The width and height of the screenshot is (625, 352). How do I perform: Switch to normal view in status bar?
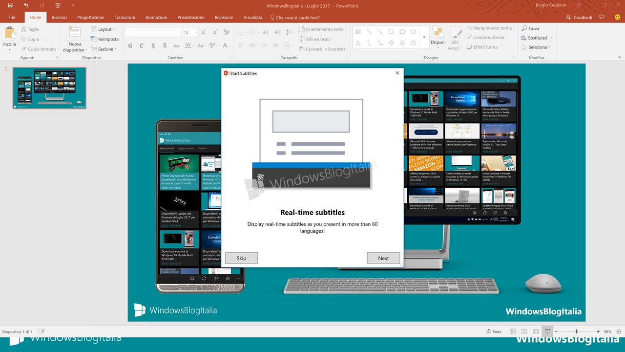[512, 331]
